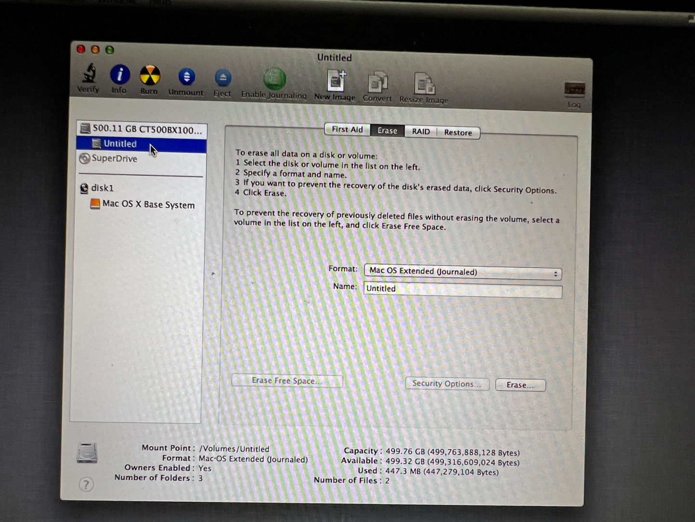The height and width of the screenshot is (522, 695).
Task: Click the Unmount toolbar icon
Action: click(x=186, y=77)
